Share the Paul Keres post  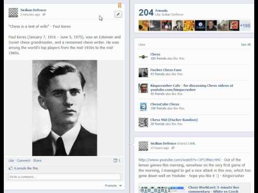[37, 160]
